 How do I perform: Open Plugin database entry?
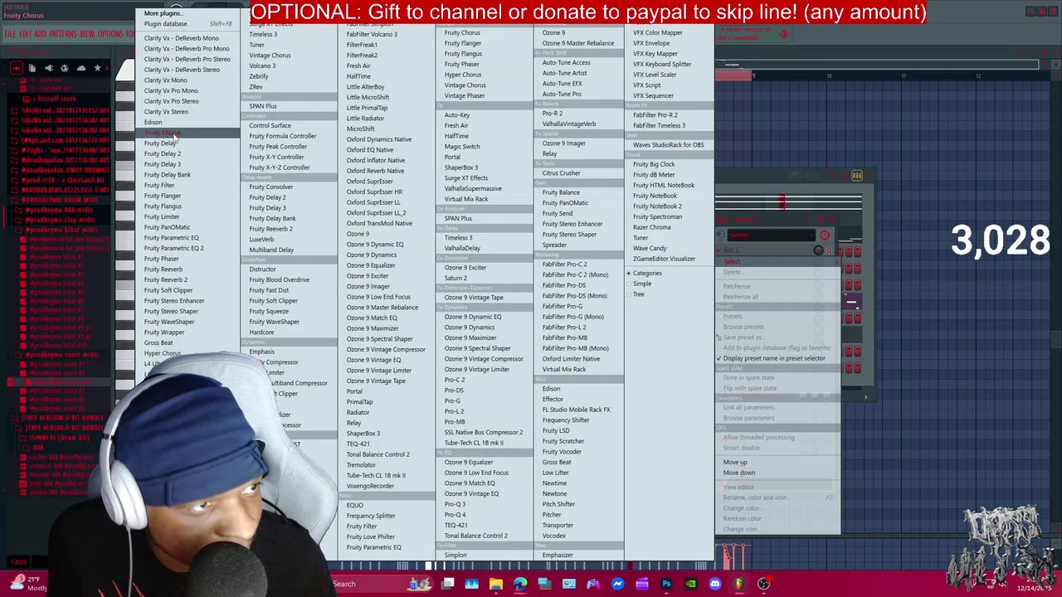[x=166, y=24]
